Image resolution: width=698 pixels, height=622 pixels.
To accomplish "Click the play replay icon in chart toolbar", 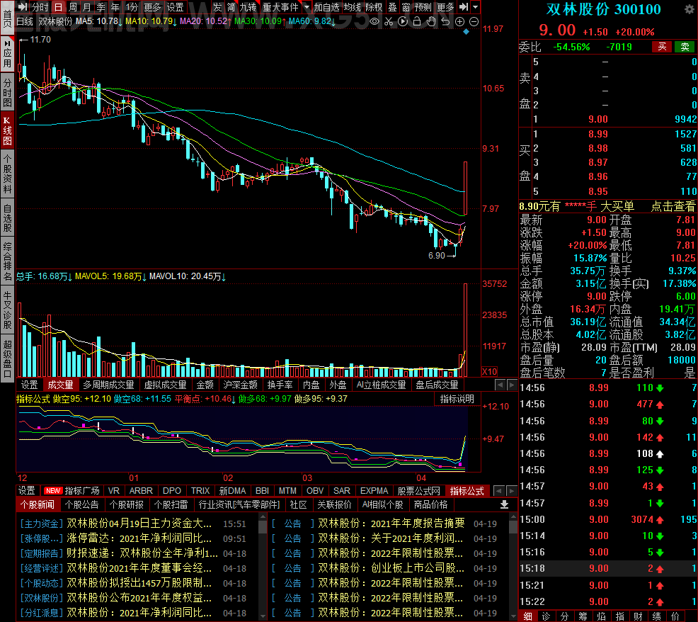I will [403, 21].
